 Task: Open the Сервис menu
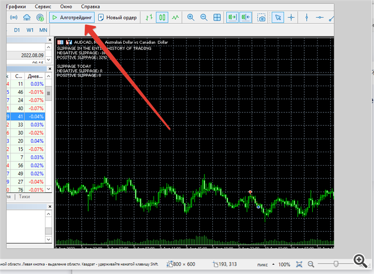pyautogui.click(x=43, y=6)
